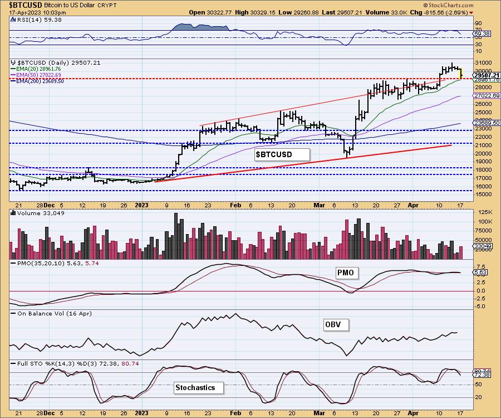The width and height of the screenshot is (501, 418).
Task: Click the $BTCUSD annotation box on the chart
Action: tap(282, 154)
